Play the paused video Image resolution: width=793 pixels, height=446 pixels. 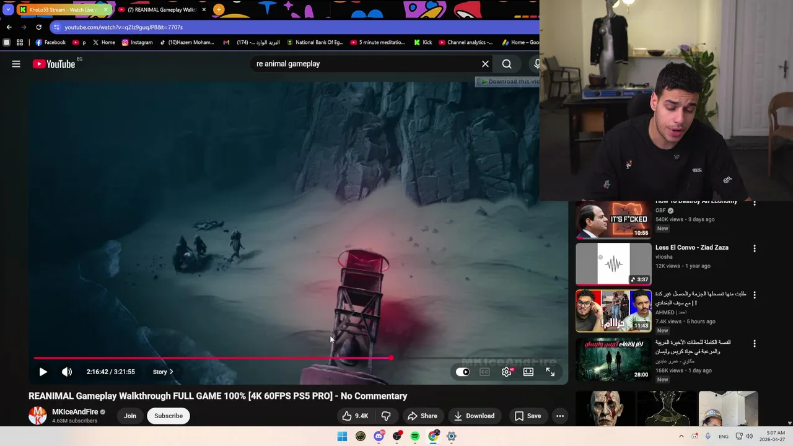click(43, 372)
